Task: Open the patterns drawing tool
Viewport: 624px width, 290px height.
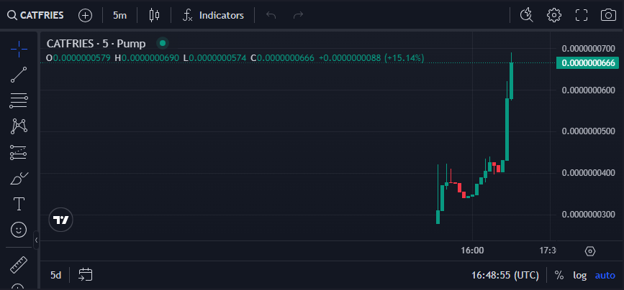Action: [19, 126]
